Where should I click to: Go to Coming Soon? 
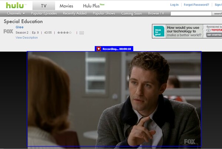click(131, 13)
